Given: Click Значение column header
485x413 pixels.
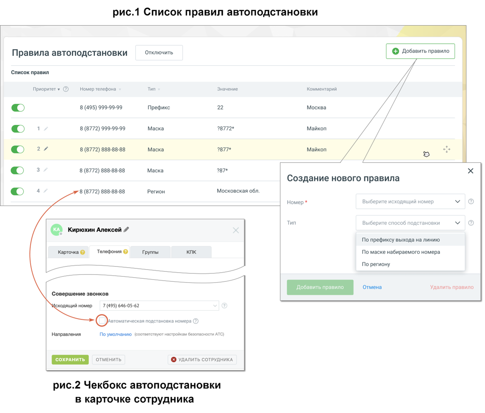Looking at the screenshot, I should pos(228,89).
